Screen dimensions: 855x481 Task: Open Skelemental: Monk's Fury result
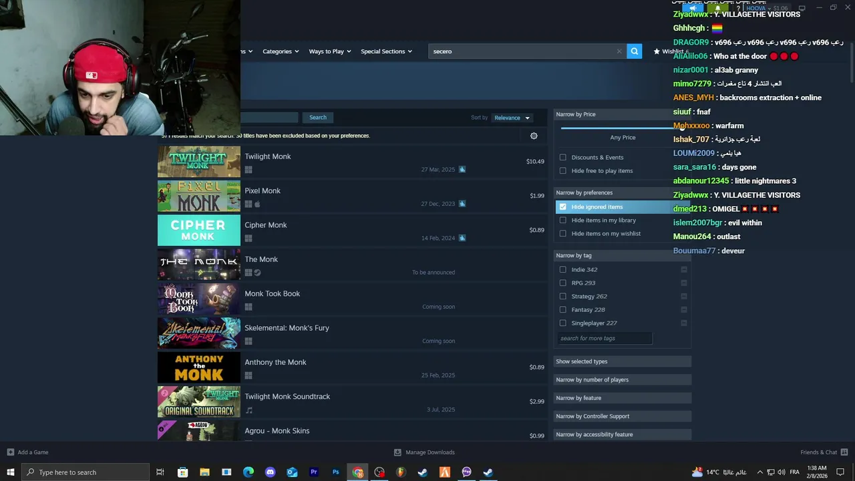pyautogui.click(x=352, y=333)
